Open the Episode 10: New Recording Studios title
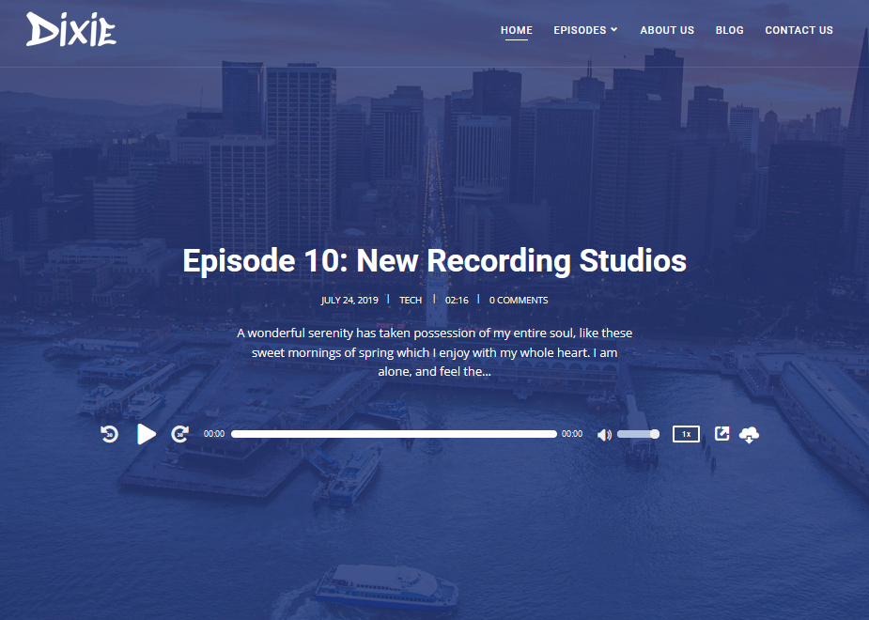Viewport: 869px width, 620px height. tap(434, 260)
